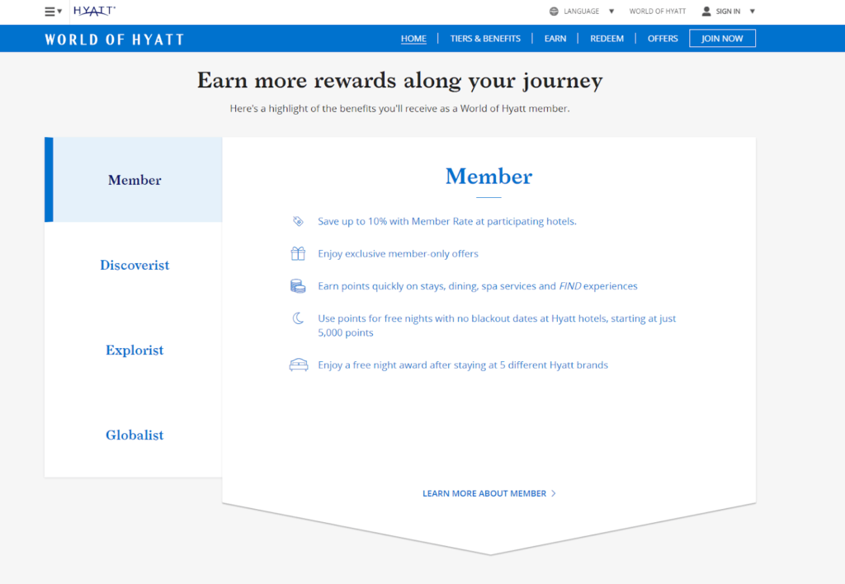Open Learn More About Member link
This screenshot has height=584, width=845.
click(x=489, y=492)
